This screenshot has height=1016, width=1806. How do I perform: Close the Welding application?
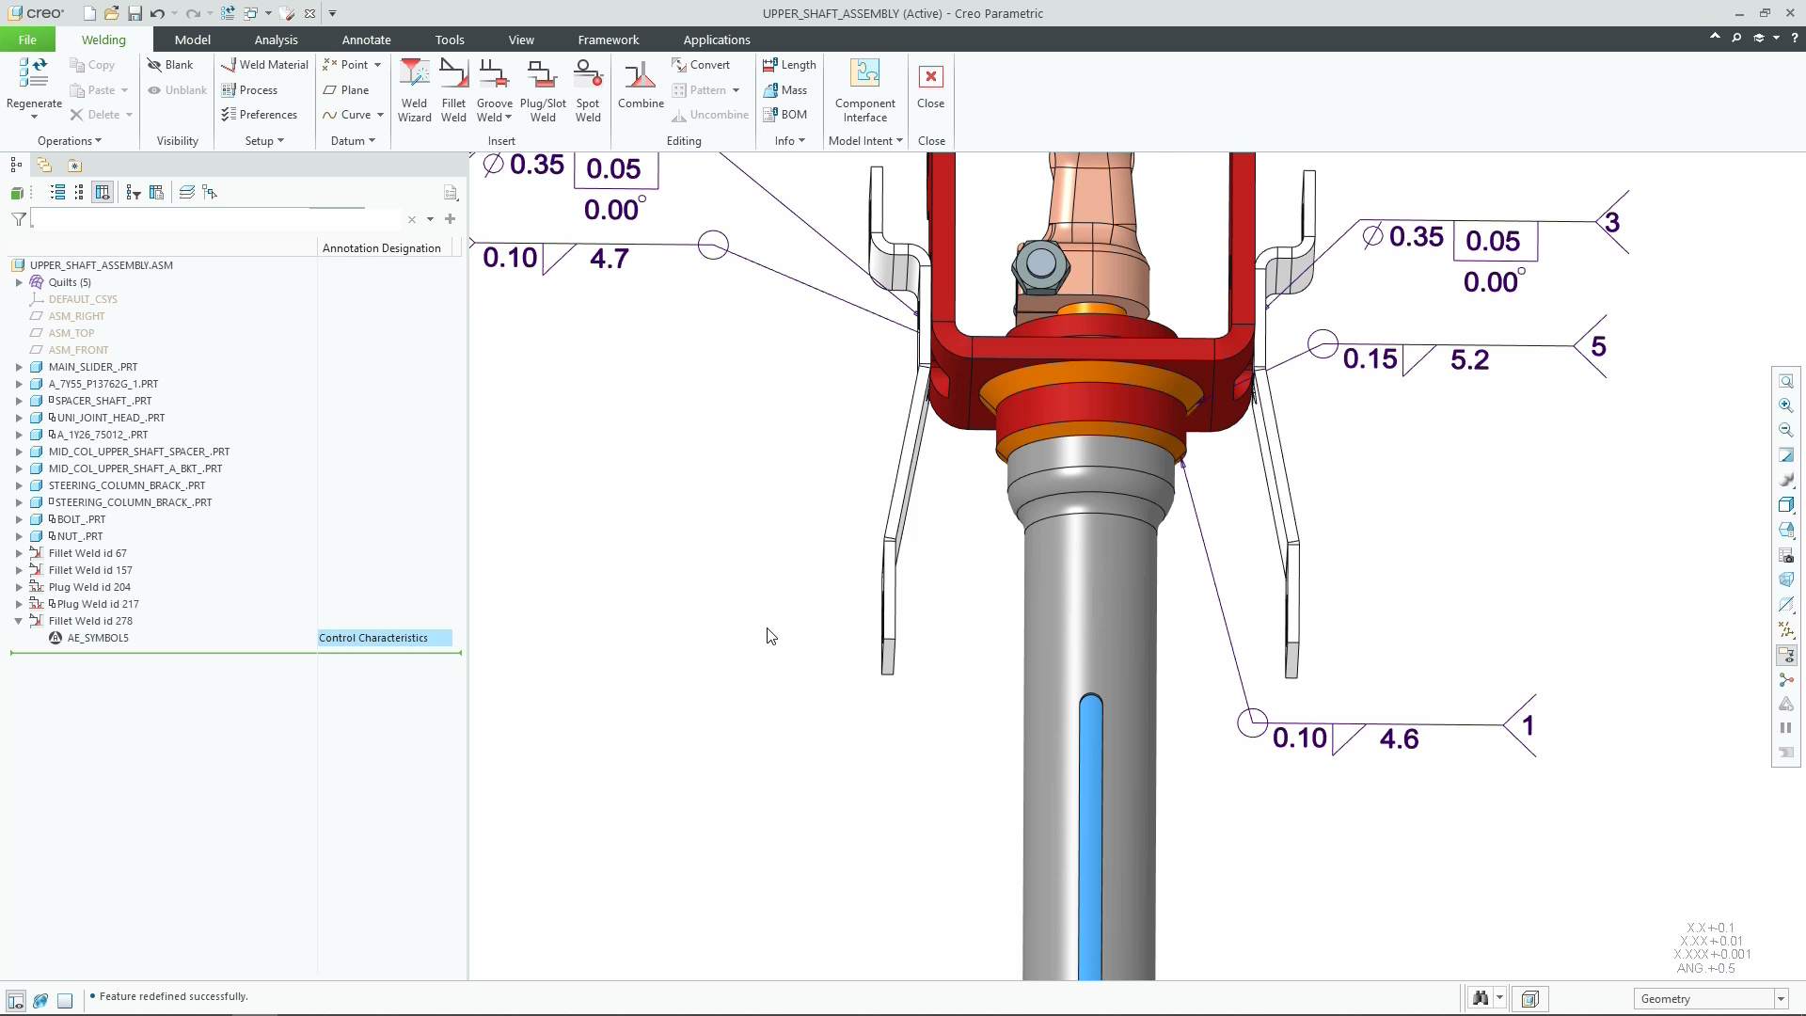point(930,85)
